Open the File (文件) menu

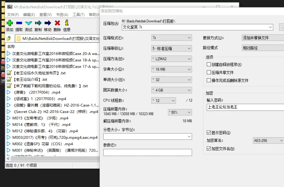pyautogui.click(x=13, y=15)
